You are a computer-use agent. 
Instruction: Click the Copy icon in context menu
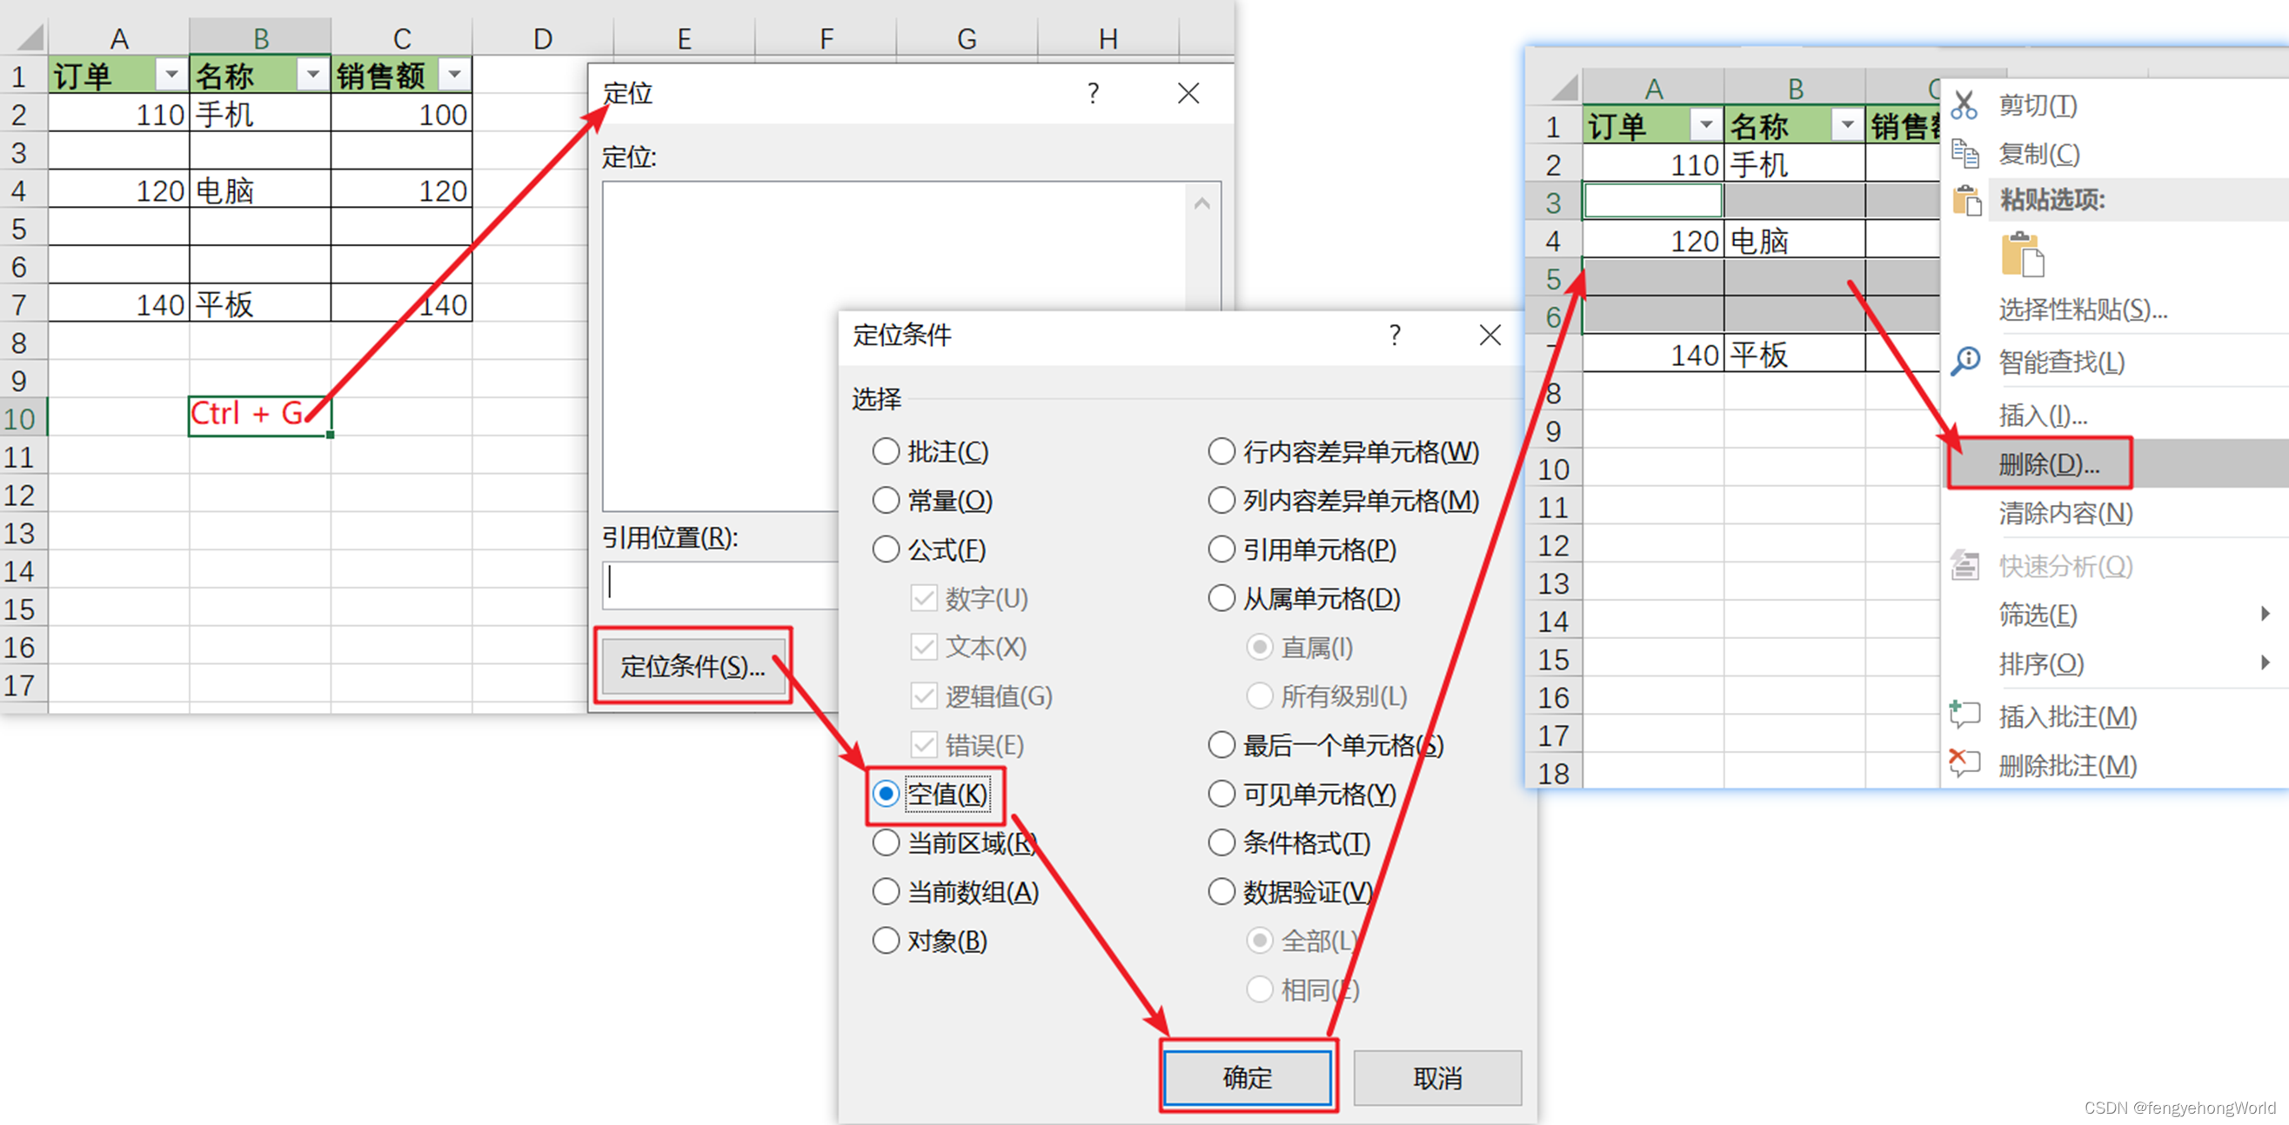pos(1964,154)
